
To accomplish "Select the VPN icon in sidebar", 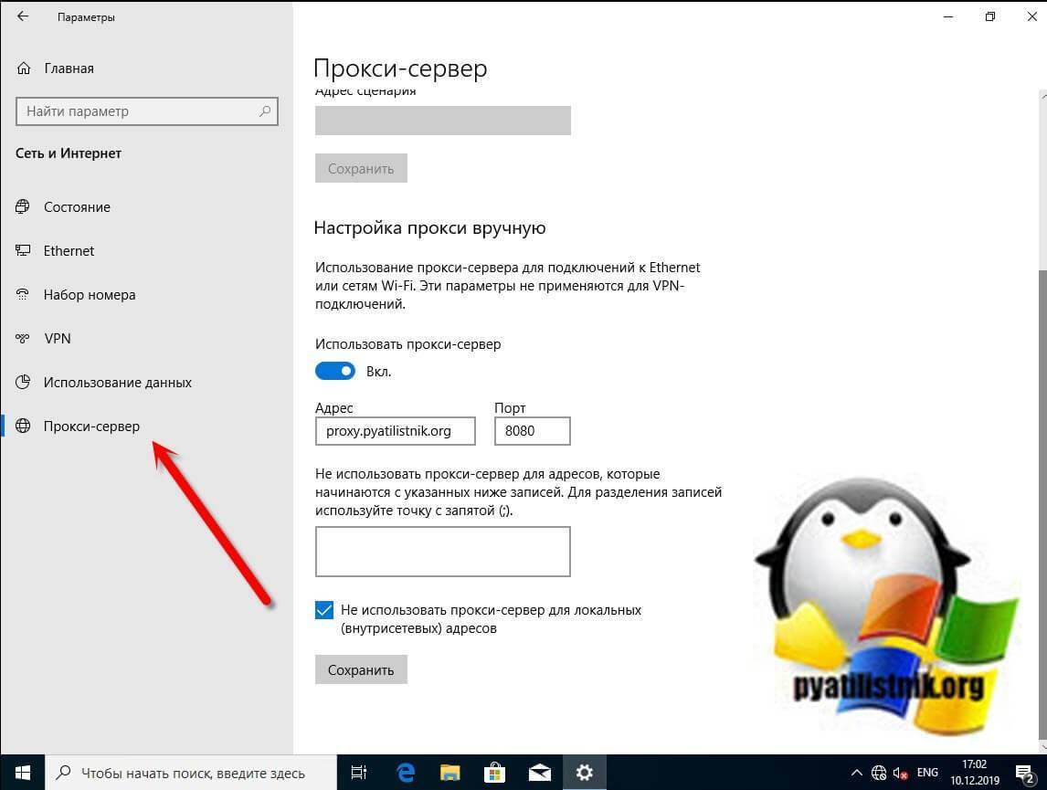I will coord(23,338).
